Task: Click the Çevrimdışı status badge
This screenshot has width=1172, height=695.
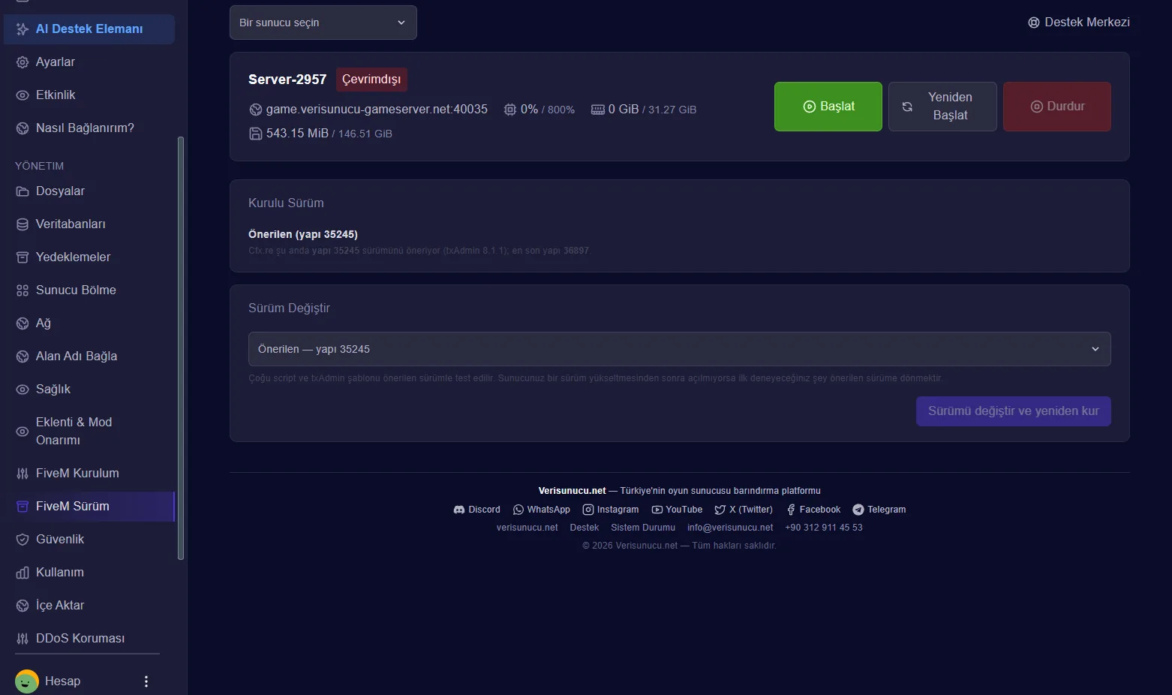Action: (x=371, y=80)
